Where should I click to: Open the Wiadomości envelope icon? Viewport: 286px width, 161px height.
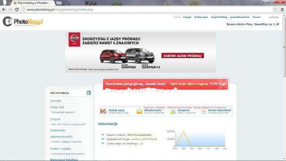pos(139,111)
